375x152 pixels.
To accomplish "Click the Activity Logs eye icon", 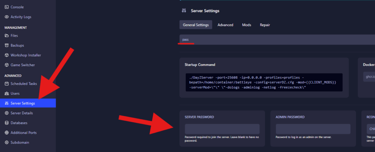I will click(x=7, y=16).
